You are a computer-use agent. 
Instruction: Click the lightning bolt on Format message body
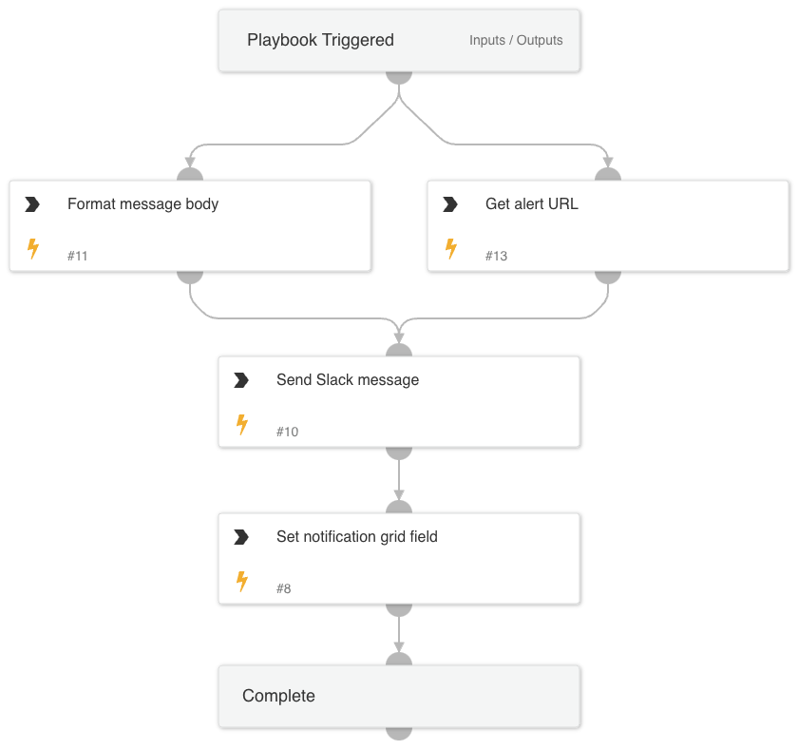coord(32,249)
